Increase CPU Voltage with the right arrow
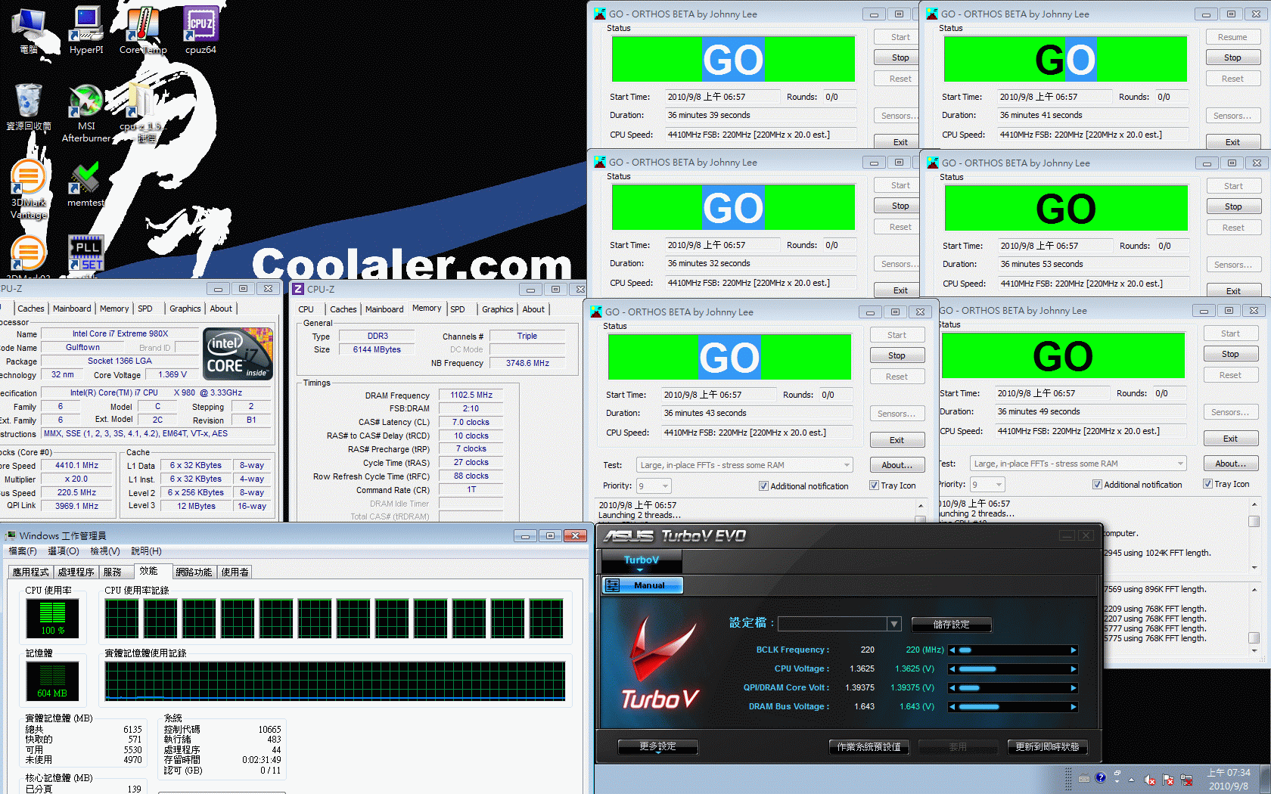 pyautogui.click(x=1073, y=669)
